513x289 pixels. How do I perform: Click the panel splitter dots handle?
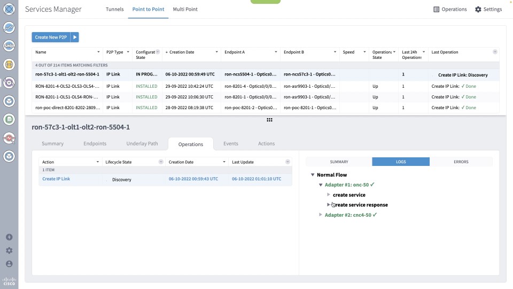pyautogui.click(x=269, y=120)
